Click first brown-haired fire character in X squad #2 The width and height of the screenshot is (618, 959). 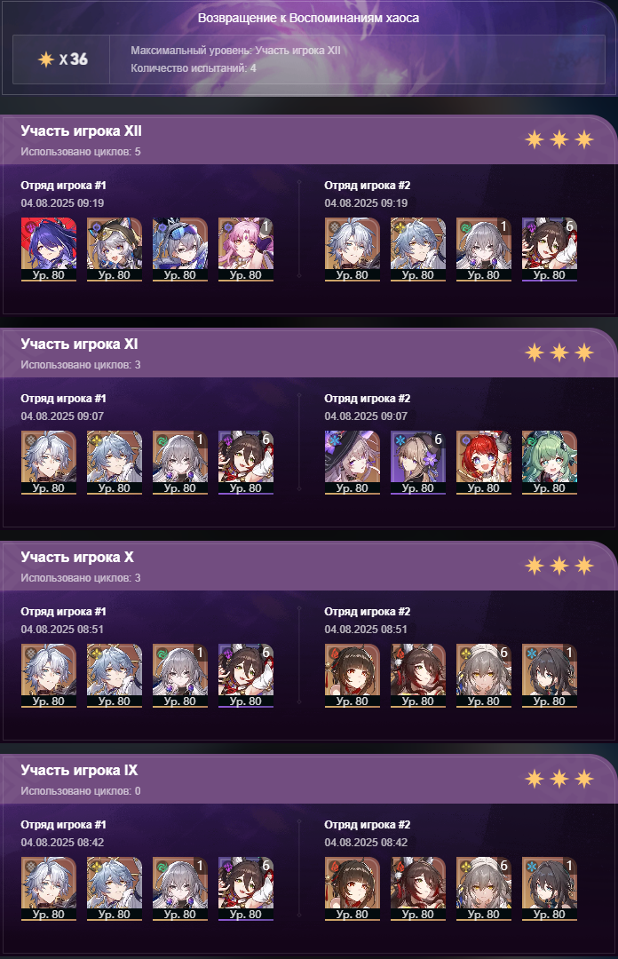point(352,676)
